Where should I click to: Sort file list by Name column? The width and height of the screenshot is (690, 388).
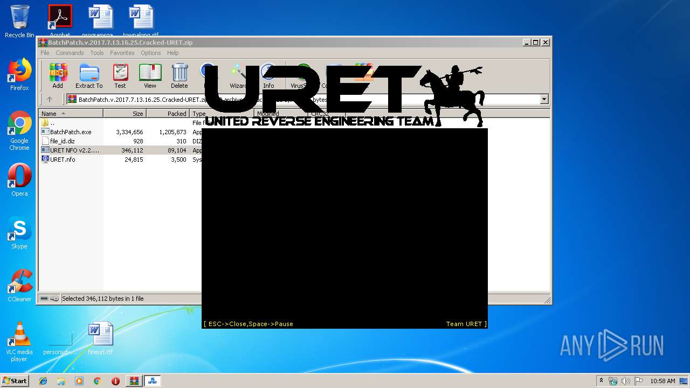coord(71,114)
